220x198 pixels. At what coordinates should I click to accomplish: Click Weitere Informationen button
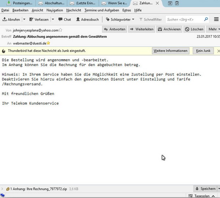tap(171, 51)
